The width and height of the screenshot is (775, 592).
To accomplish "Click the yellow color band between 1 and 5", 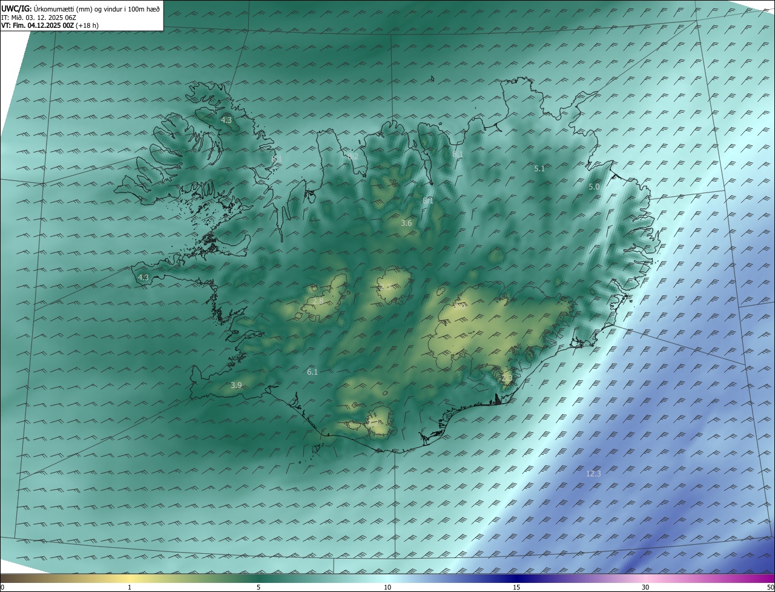I will 194,578.
